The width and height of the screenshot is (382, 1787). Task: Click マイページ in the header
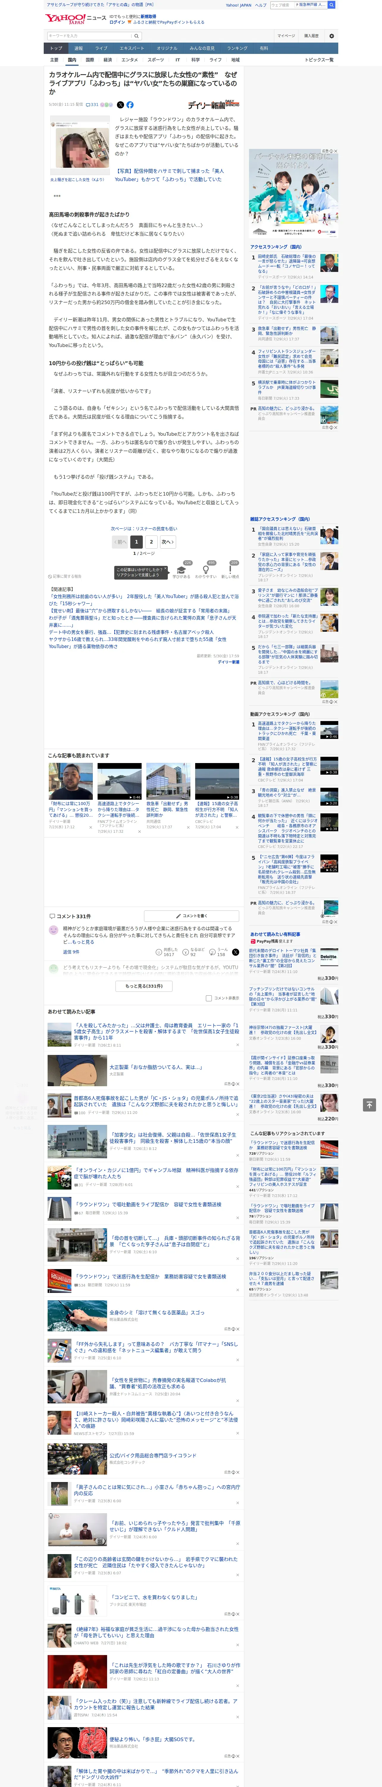286,36
